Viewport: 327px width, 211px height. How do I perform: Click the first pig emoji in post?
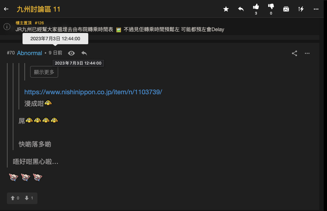point(13,177)
